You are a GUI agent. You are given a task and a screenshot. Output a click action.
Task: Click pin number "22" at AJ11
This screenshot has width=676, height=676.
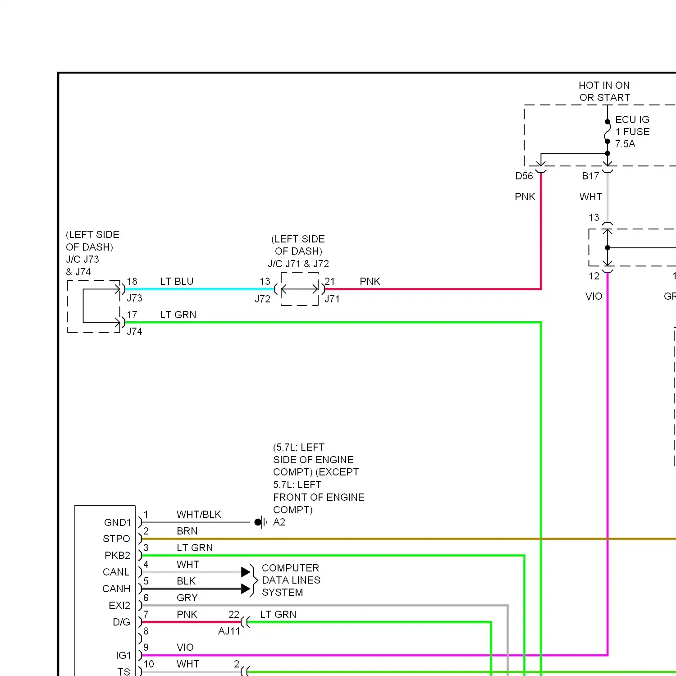[234, 614]
